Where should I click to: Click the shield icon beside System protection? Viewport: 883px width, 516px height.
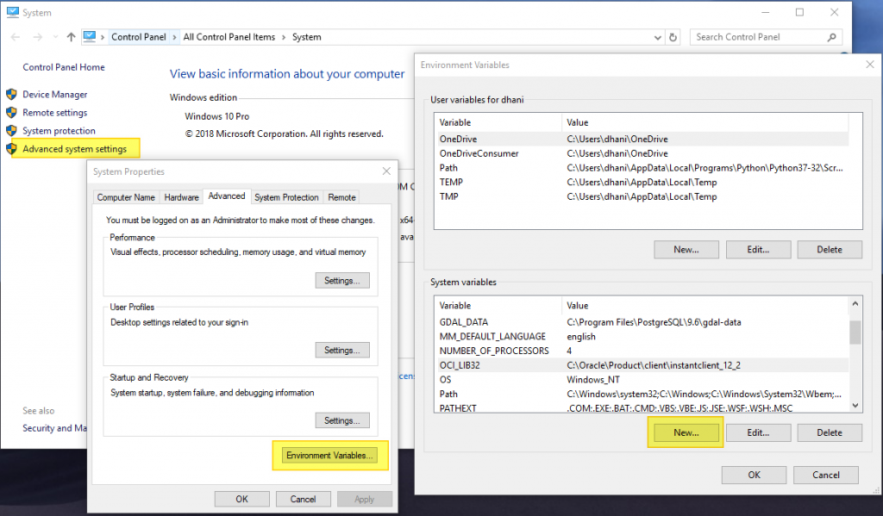[x=12, y=130]
